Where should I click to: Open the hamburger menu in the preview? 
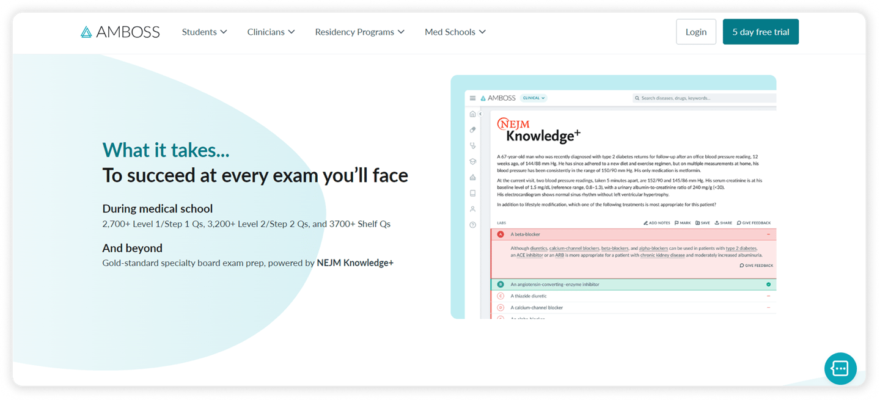tap(472, 98)
